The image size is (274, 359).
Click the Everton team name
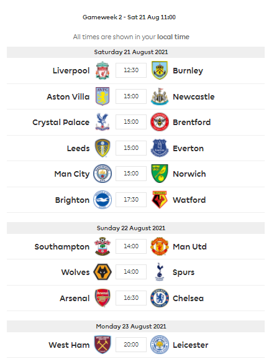pos(188,148)
